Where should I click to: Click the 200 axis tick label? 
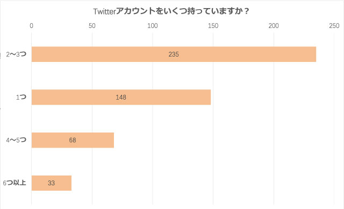click(x=274, y=26)
